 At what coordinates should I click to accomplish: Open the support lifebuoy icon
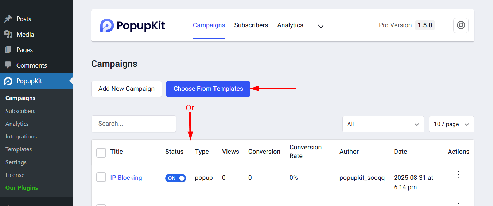pos(461,25)
